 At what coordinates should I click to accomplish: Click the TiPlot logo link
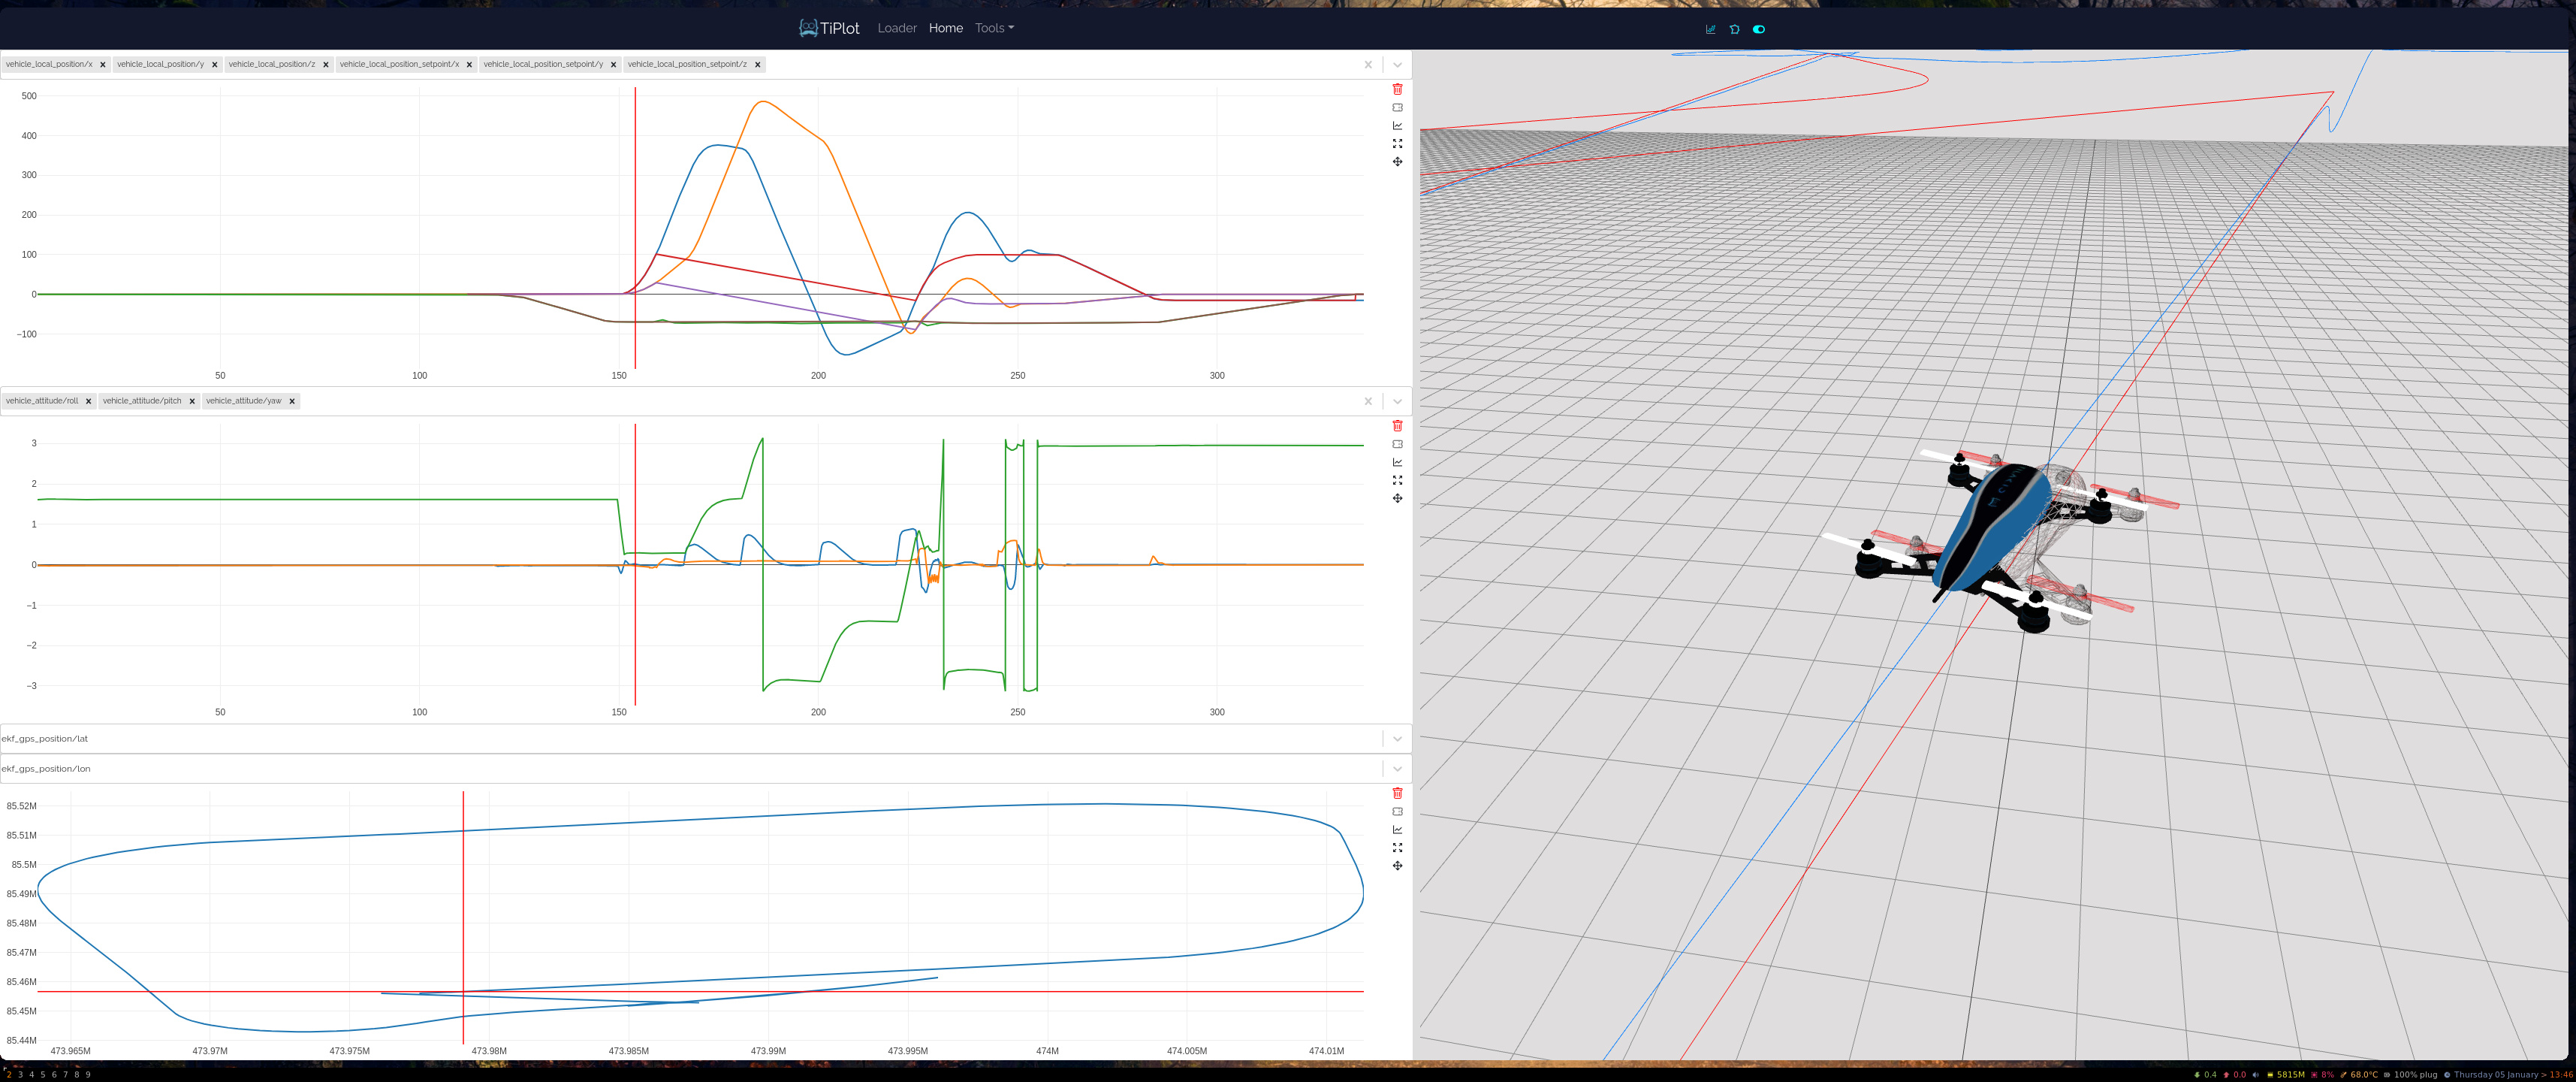click(829, 28)
